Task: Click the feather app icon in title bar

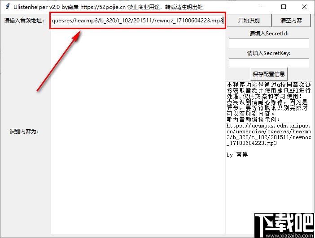Action: point(8,7)
